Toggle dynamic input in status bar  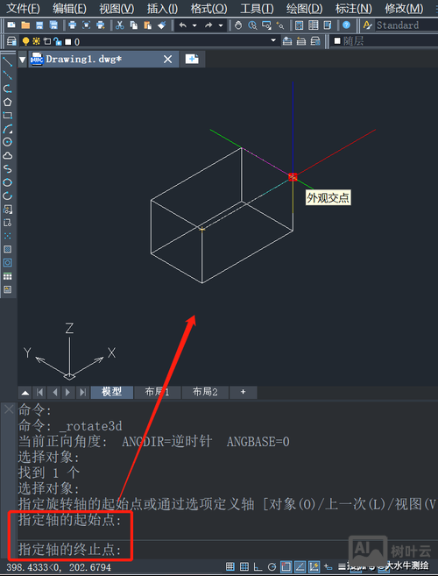click(x=328, y=566)
